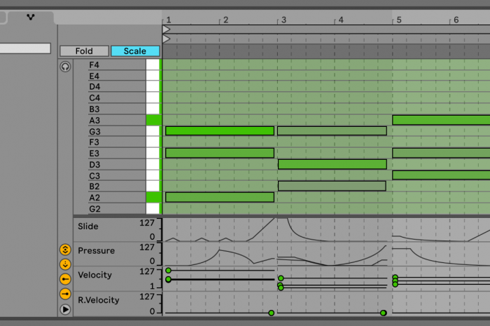Click the G2 piano key

click(153, 209)
